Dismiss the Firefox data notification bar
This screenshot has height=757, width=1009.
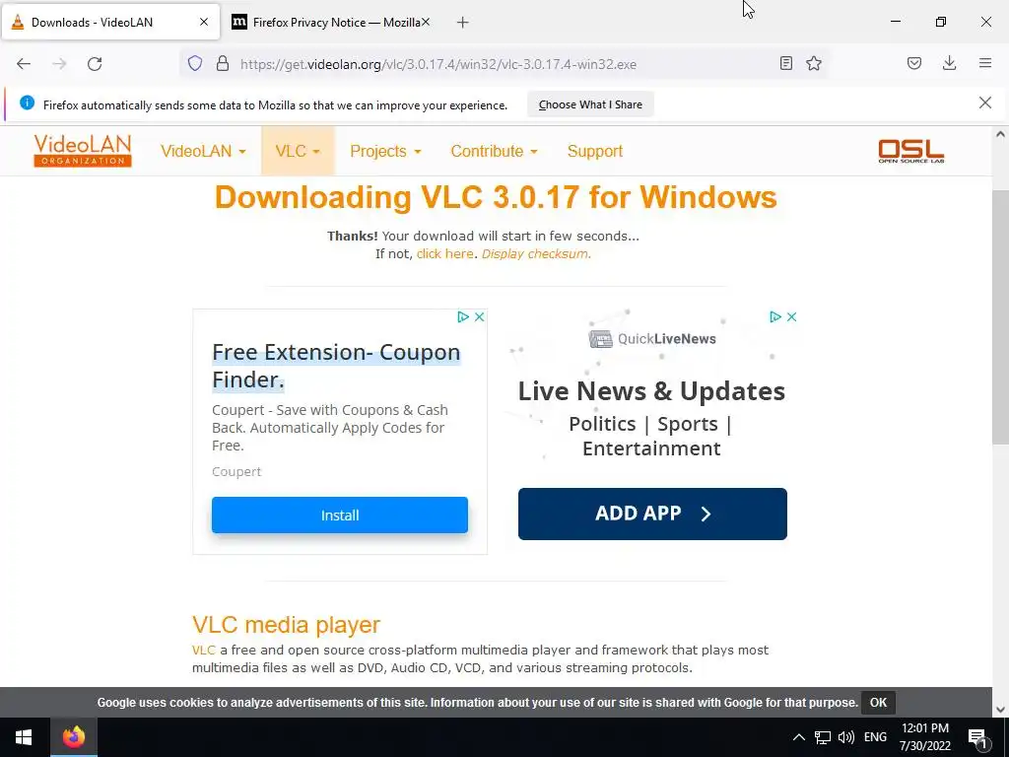pyautogui.click(x=985, y=103)
